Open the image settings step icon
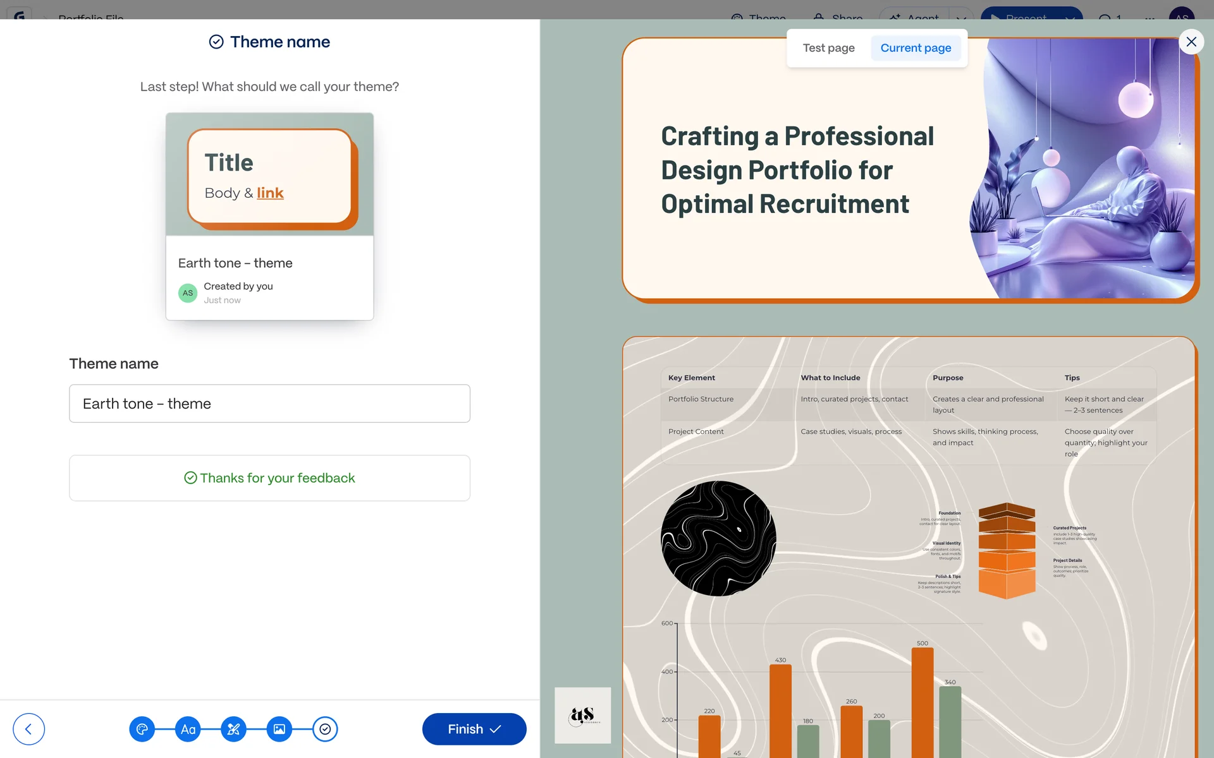This screenshot has width=1214, height=758. point(279,729)
